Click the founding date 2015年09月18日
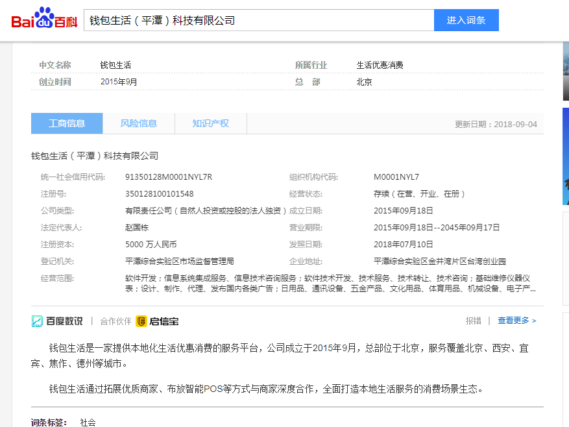 tap(403, 211)
